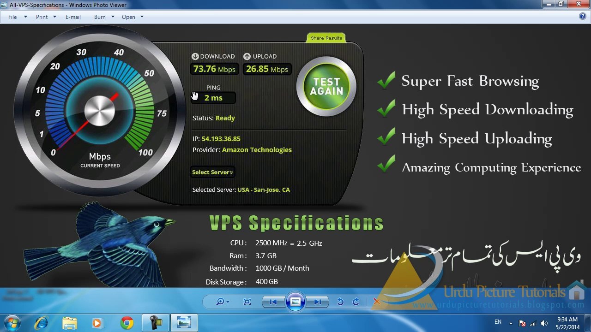The width and height of the screenshot is (591, 332).
Task: Launch Google Chrome from the taskbar
Action: point(127,323)
